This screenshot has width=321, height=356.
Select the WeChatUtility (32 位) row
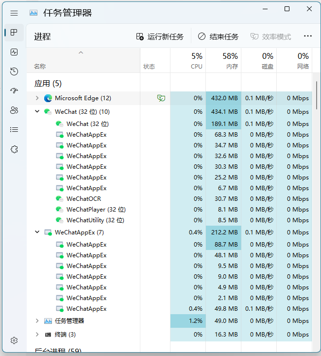click(169, 220)
